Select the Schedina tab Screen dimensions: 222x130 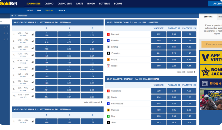208,17
